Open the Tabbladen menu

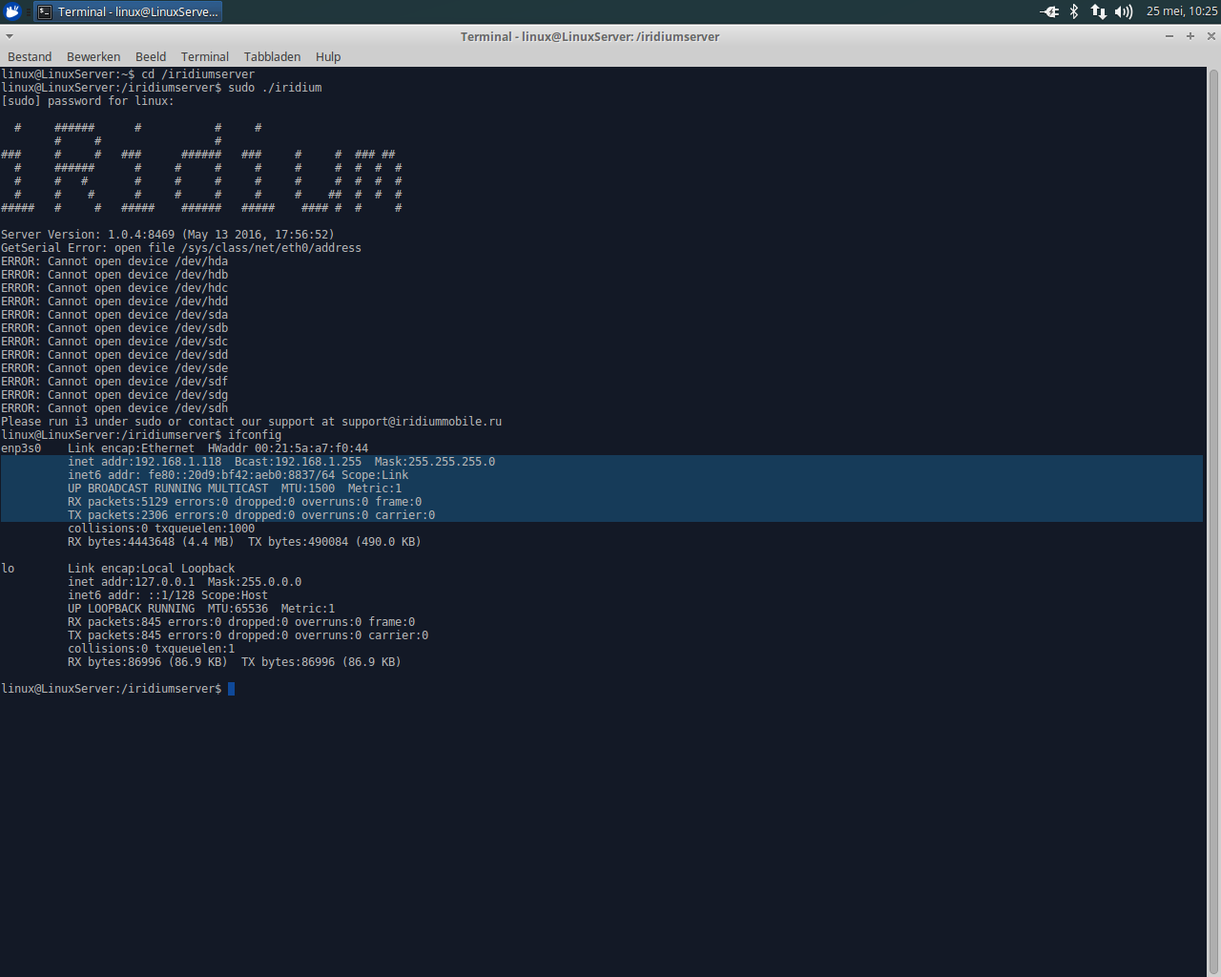(x=272, y=57)
